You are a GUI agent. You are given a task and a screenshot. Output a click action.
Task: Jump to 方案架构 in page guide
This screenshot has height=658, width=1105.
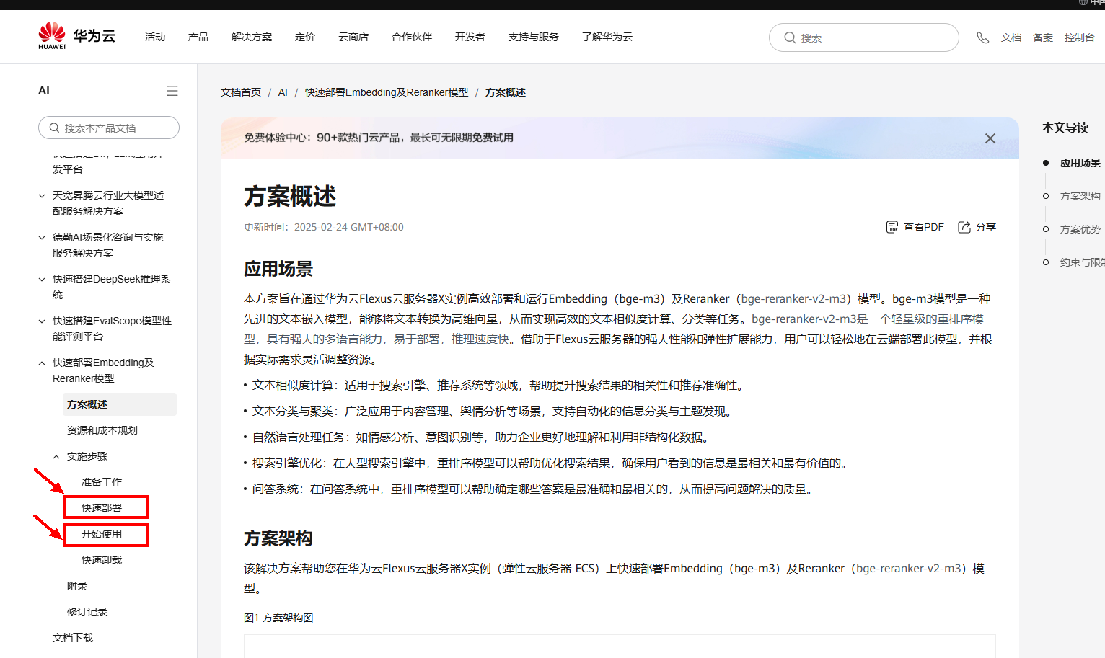coord(1080,196)
